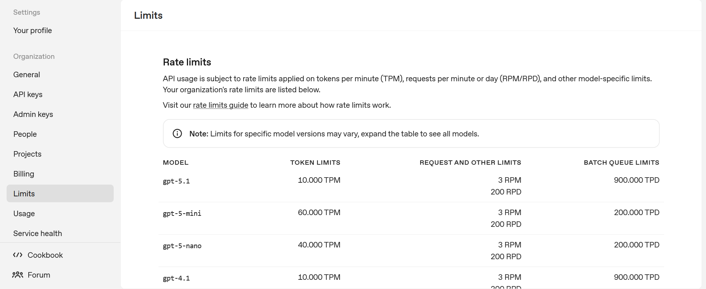Open the Admin keys page
Image resolution: width=706 pixels, height=289 pixels.
(x=33, y=114)
